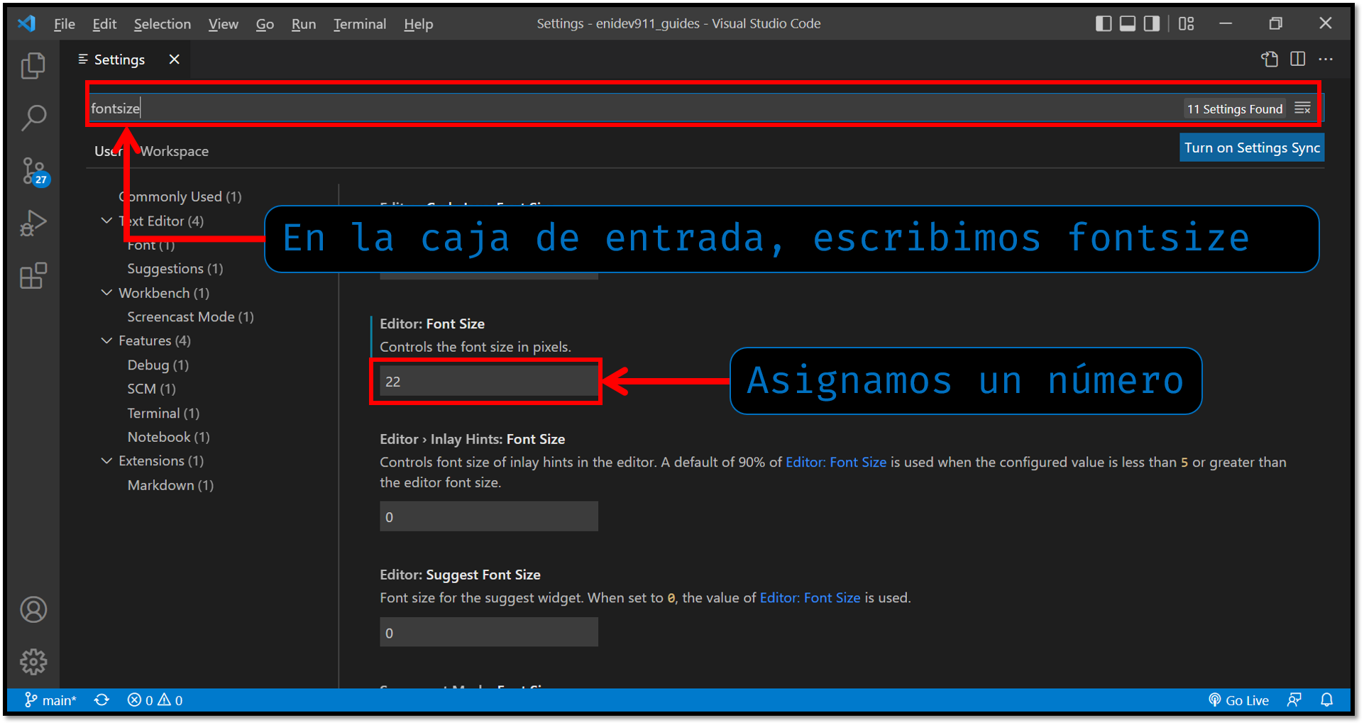The image size is (1364, 725).
Task: Start Go Live server
Action: tap(1238, 700)
